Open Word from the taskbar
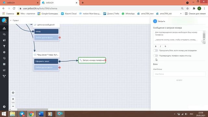 41,114
